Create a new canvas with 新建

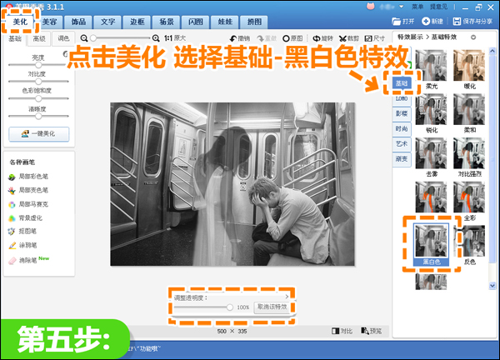[432, 22]
